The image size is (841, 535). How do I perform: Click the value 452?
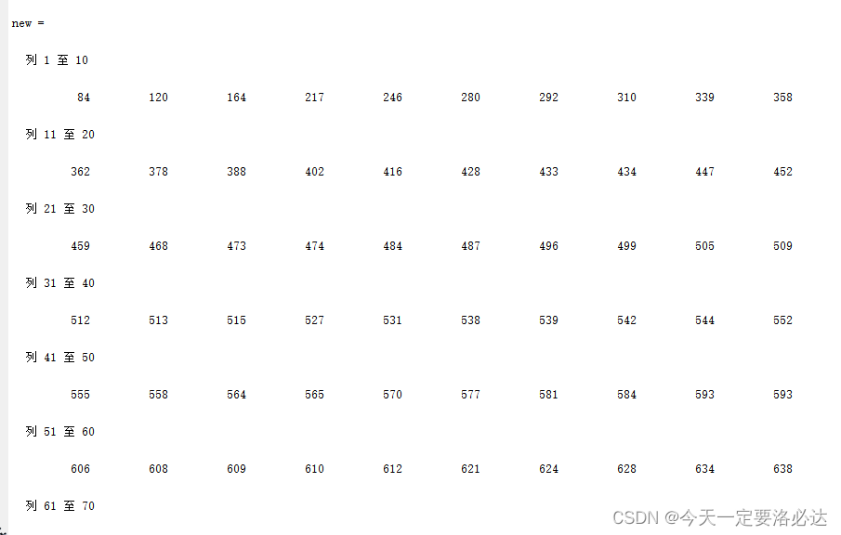coord(783,172)
